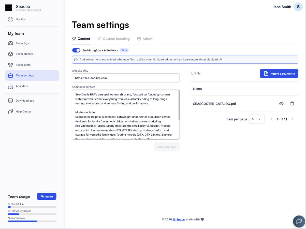Go to next page arrow

293,119
